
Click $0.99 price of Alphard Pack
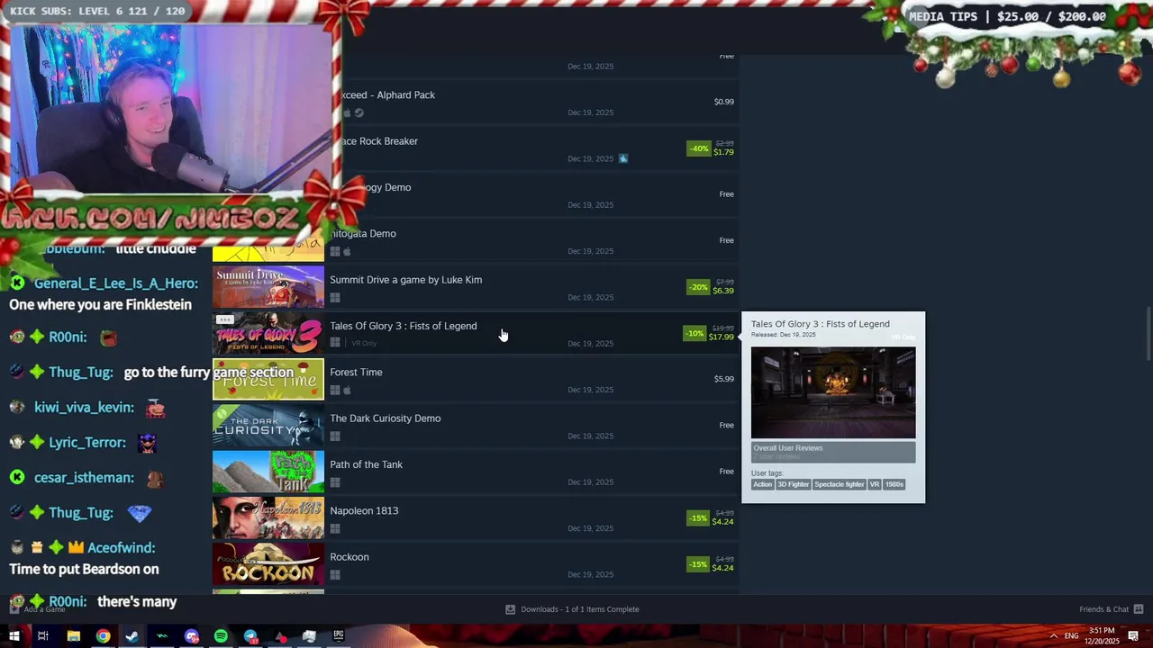tap(723, 102)
